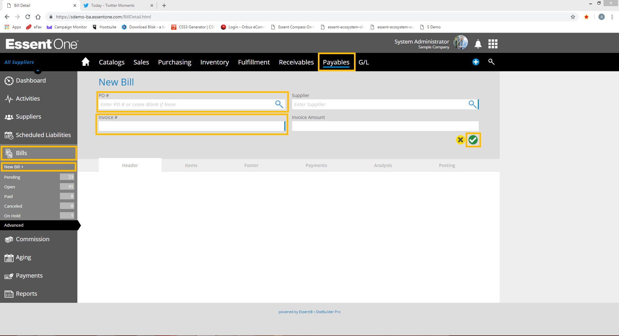
Task: Click SiteBuilder Pro footer link
Action: click(328, 312)
